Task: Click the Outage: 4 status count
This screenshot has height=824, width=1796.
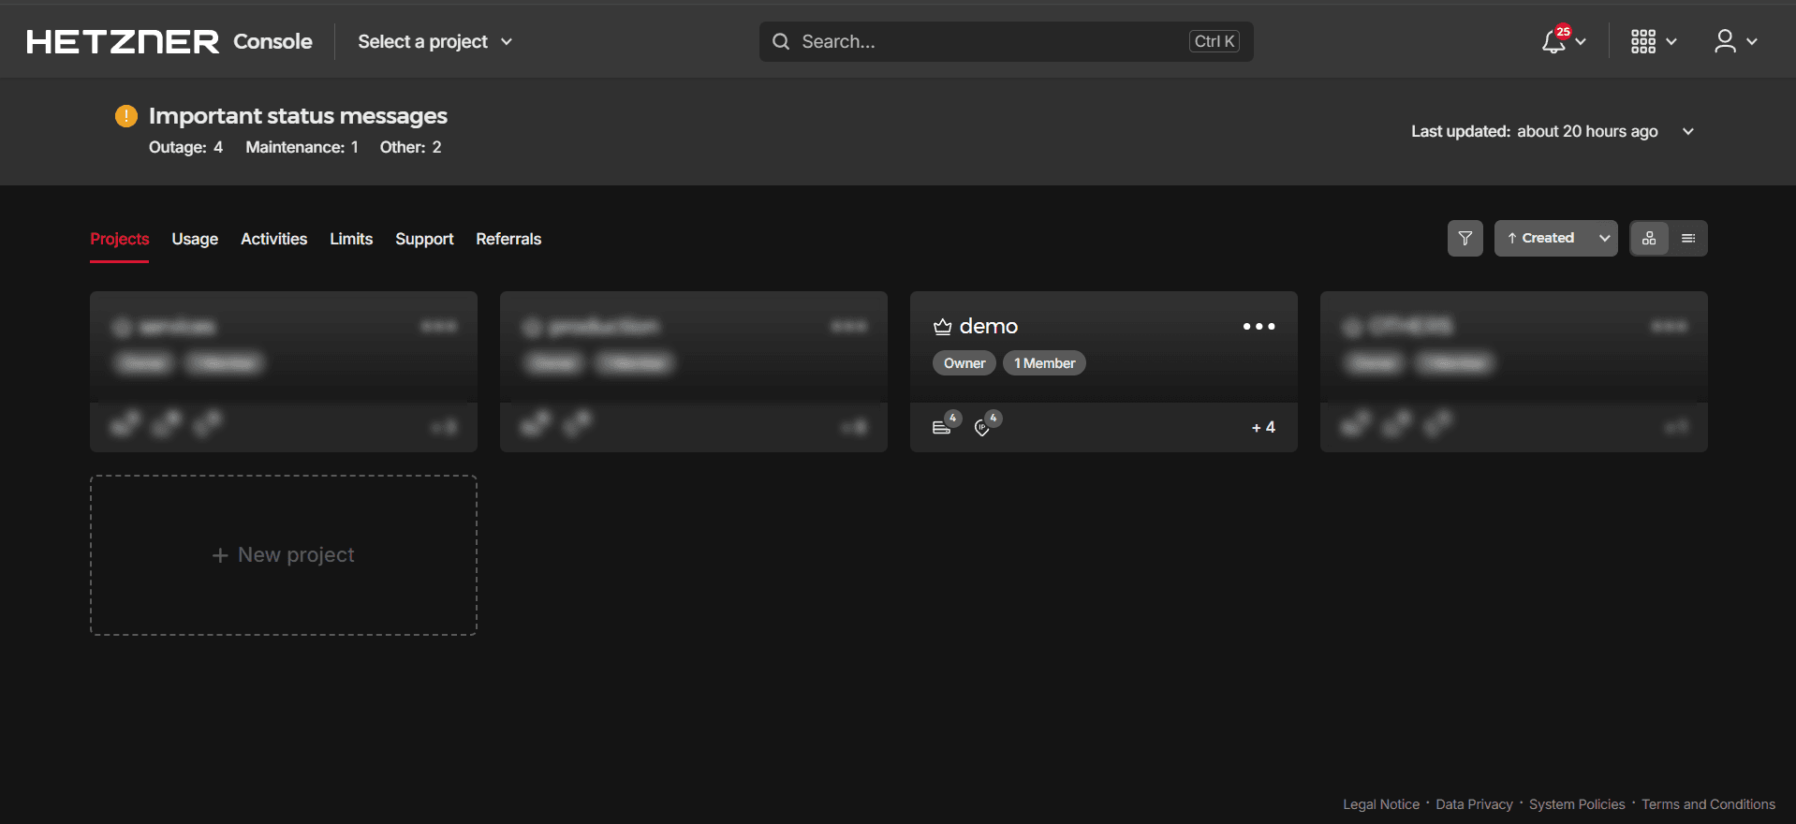Action: 185,147
